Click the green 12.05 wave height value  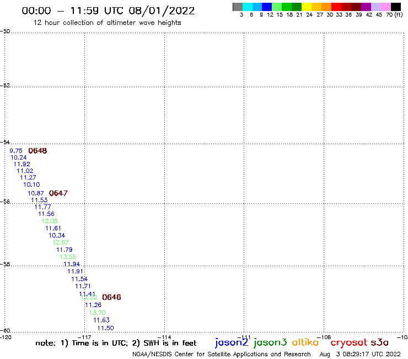click(x=50, y=221)
